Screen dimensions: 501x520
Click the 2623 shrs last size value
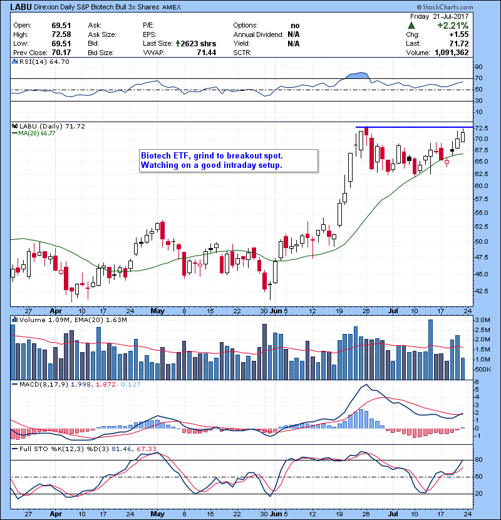click(x=199, y=43)
